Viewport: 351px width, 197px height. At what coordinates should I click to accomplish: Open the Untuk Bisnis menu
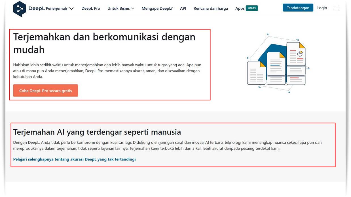tap(119, 8)
